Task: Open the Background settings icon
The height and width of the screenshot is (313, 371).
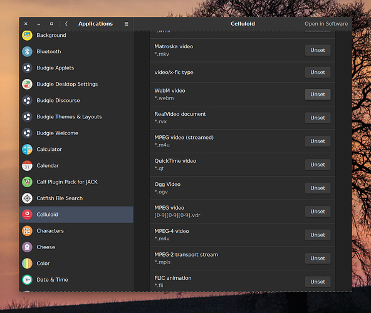Action: (x=27, y=36)
